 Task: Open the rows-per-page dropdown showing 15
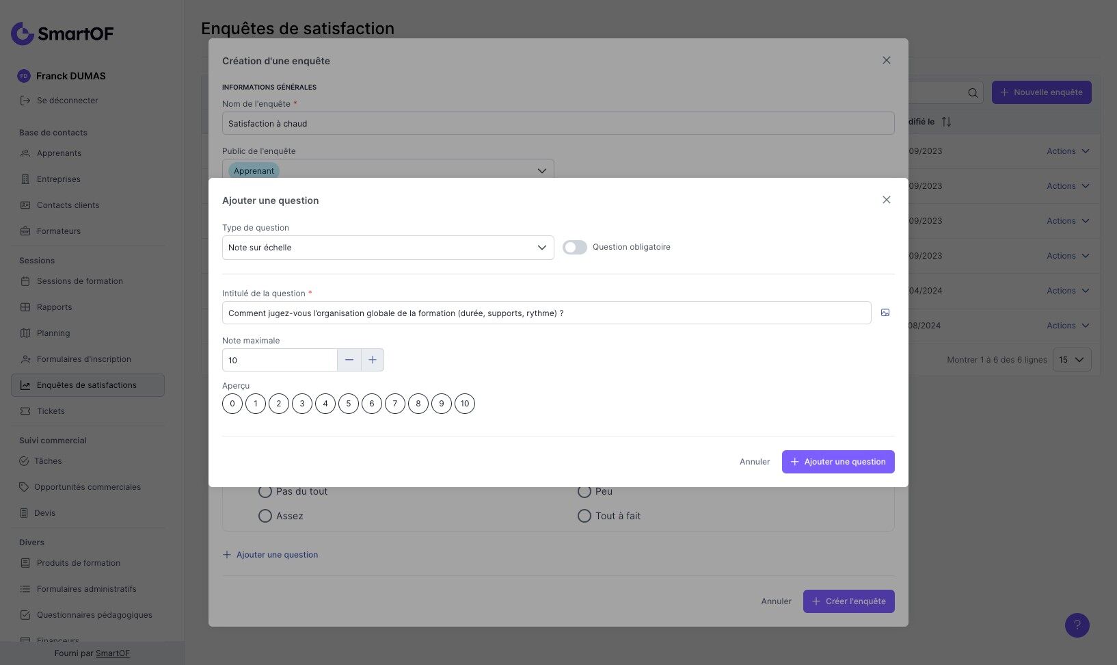(1072, 360)
